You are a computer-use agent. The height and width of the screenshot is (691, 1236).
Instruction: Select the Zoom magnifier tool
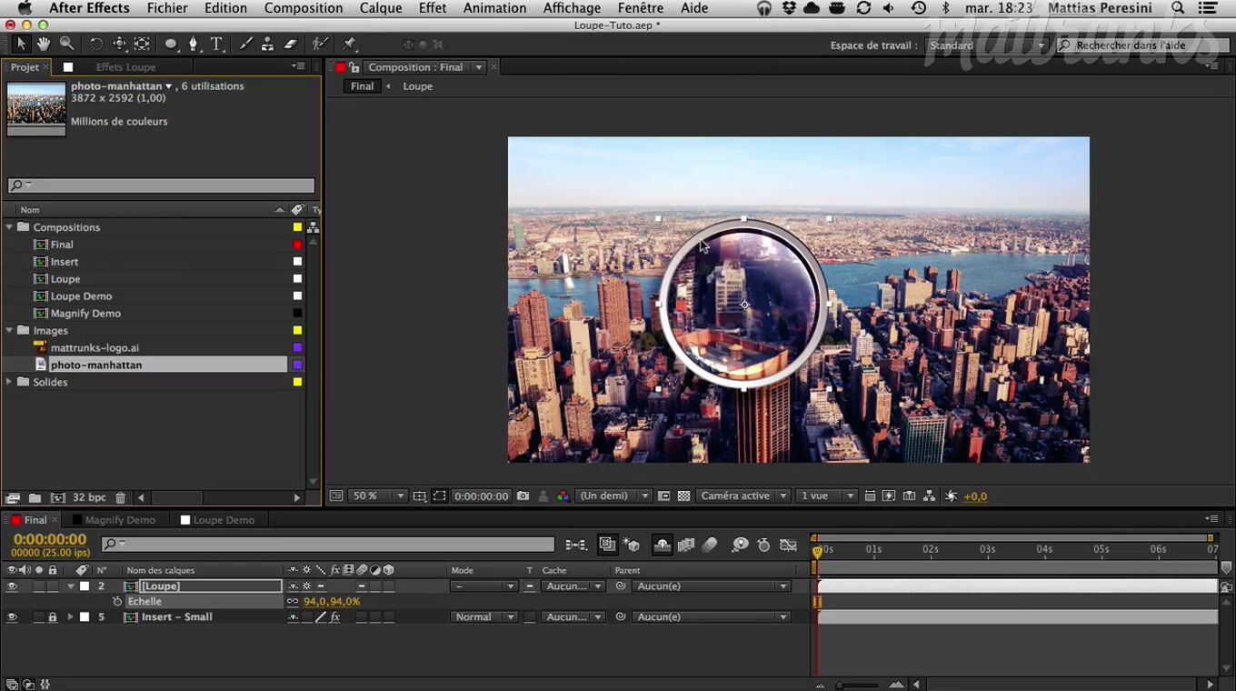(x=66, y=44)
